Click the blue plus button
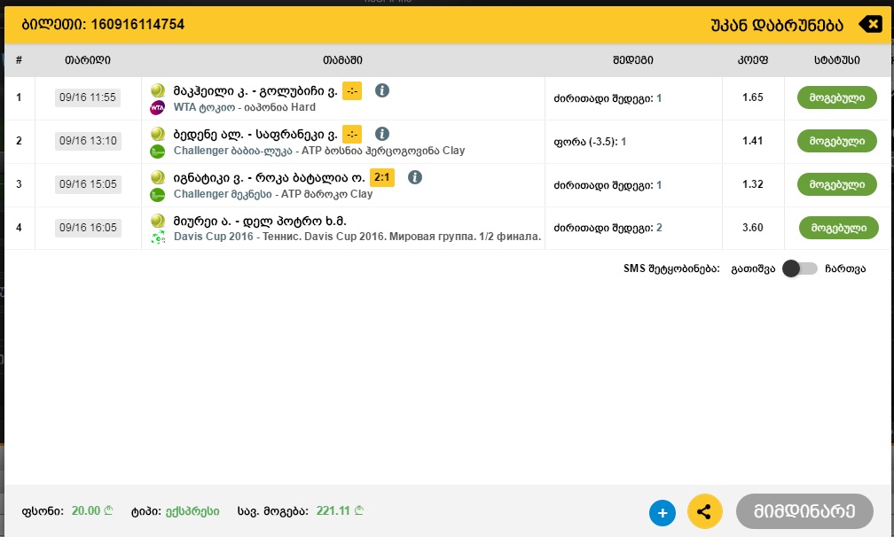The width and height of the screenshot is (894, 537). tap(663, 512)
